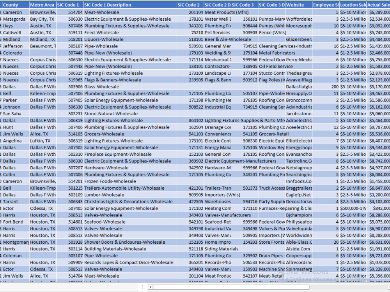Image resolution: width=390 pixels, height=292 pixels.
Task: Click the Lumber-Wholesale description cell
Action: coord(130,195)
